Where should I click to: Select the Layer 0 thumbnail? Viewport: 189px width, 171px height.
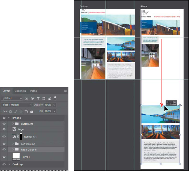(x=16, y=157)
